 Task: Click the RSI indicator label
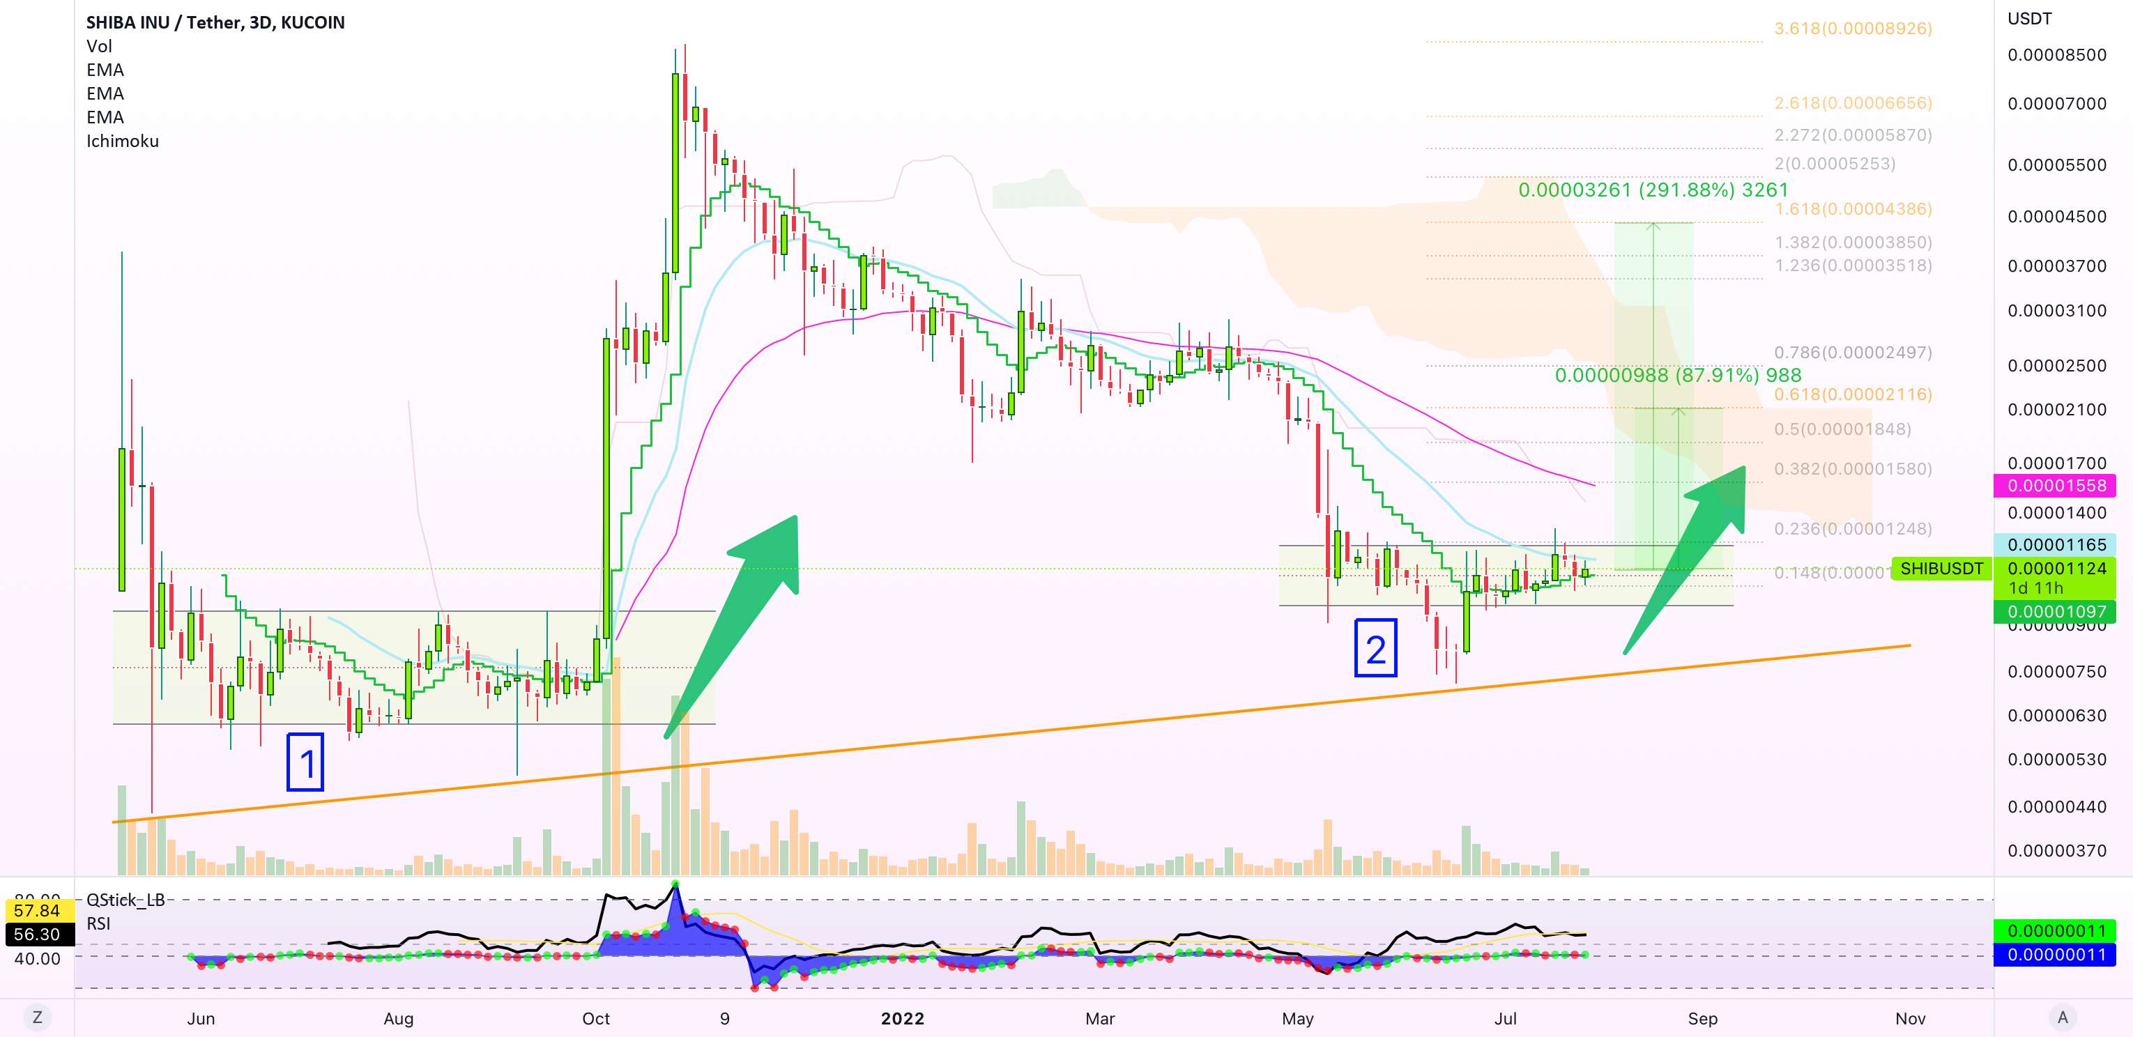[98, 923]
